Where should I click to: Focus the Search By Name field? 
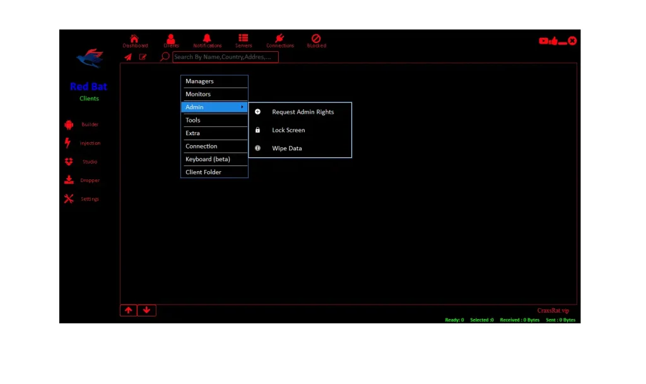click(x=225, y=57)
